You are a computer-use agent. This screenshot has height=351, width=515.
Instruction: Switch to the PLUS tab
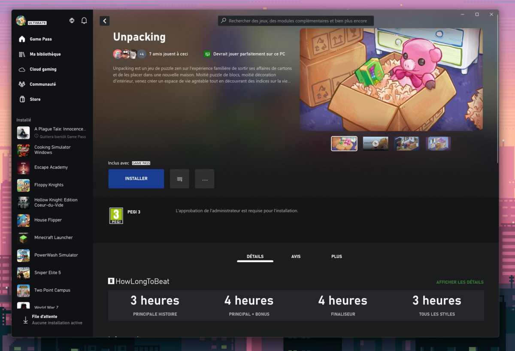point(336,257)
